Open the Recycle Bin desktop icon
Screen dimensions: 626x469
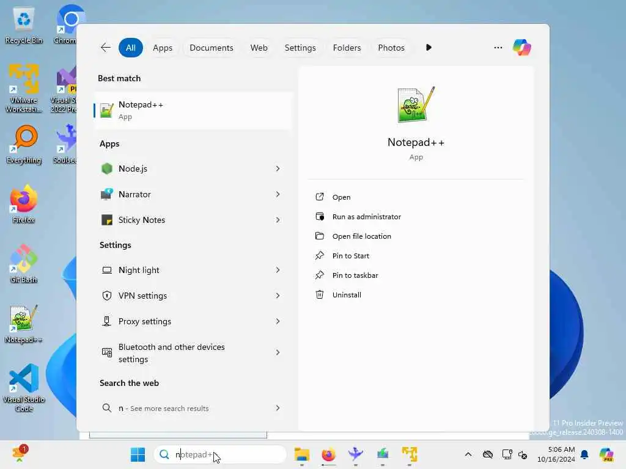point(24,25)
